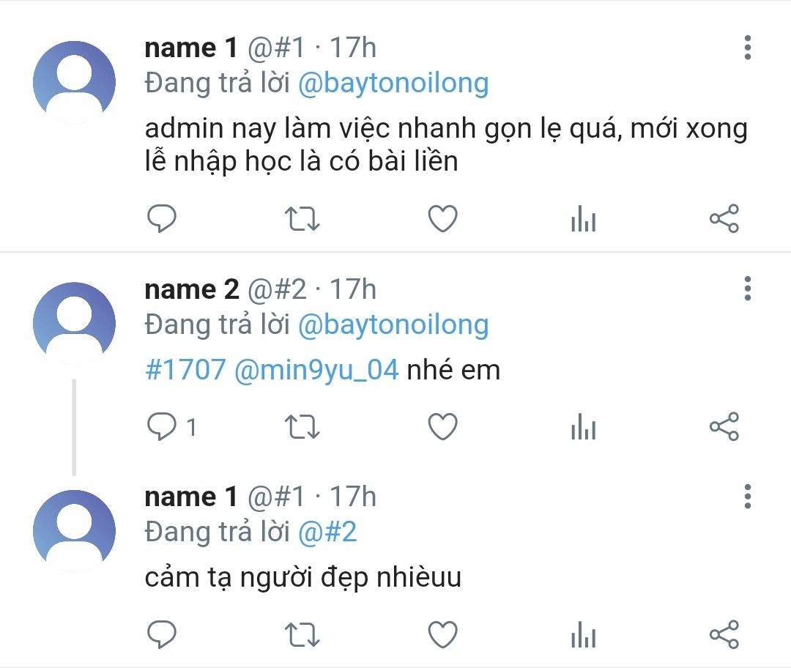This screenshot has width=791, height=668.
Task: Reply to name 1's admin tweet
Action: [x=161, y=218]
